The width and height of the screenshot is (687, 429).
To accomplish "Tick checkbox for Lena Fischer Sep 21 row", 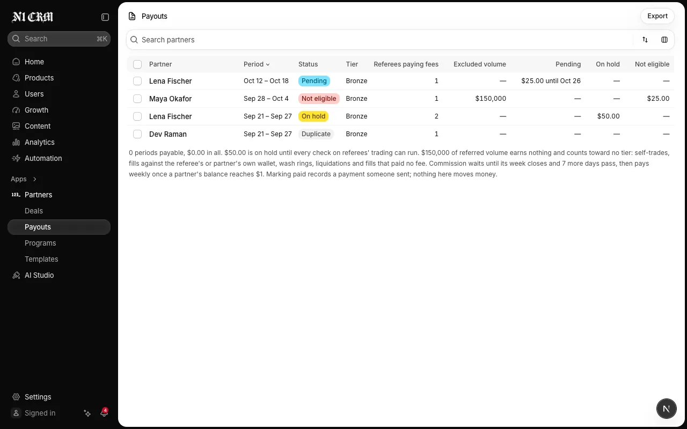I will click(x=137, y=116).
